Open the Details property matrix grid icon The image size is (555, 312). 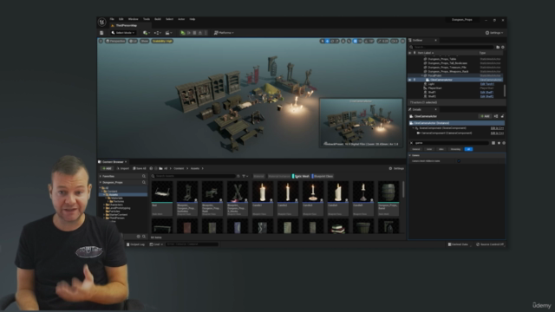[493, 143]
